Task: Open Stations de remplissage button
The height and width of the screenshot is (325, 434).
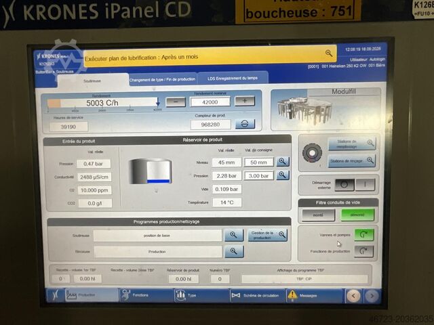Action: (351, 144)
